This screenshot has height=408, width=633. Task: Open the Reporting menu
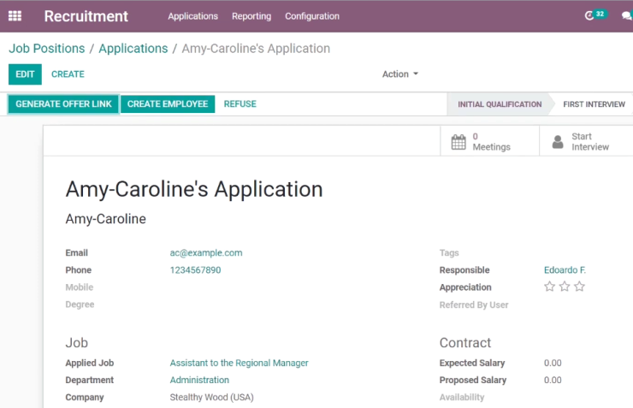(251, 16)
